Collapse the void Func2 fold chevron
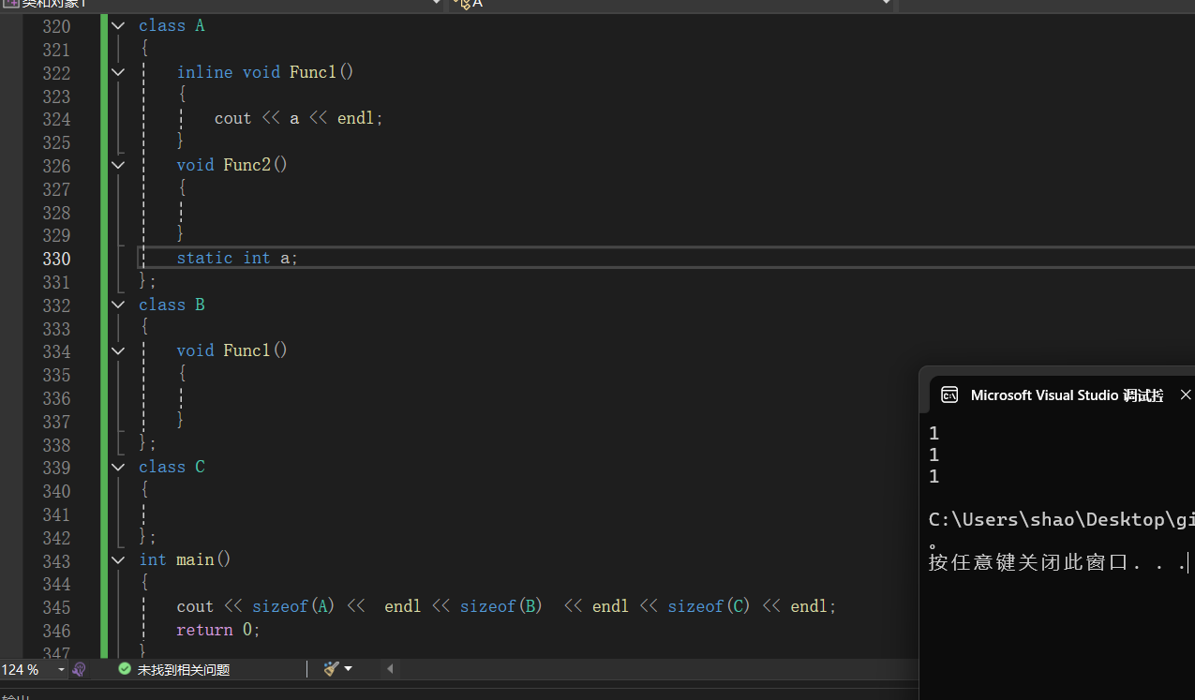The width and height of the screenshot is (1195, 700). pyautogui.click(x=118, y=165)
